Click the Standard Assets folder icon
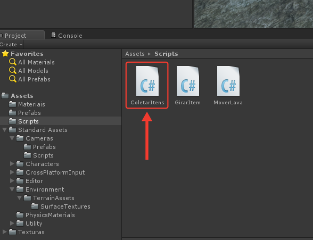 [13, 130]
